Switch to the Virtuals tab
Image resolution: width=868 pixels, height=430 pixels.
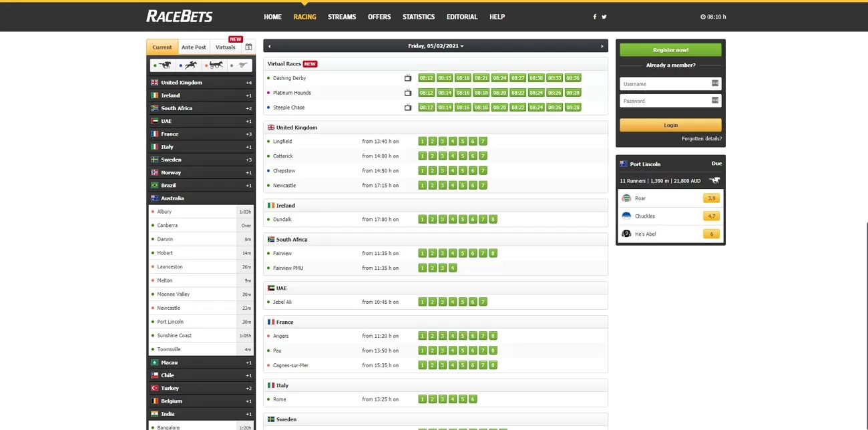(226, 47)
